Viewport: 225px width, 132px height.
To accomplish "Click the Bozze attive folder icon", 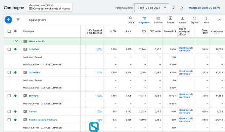I will (x=25, y=41).
